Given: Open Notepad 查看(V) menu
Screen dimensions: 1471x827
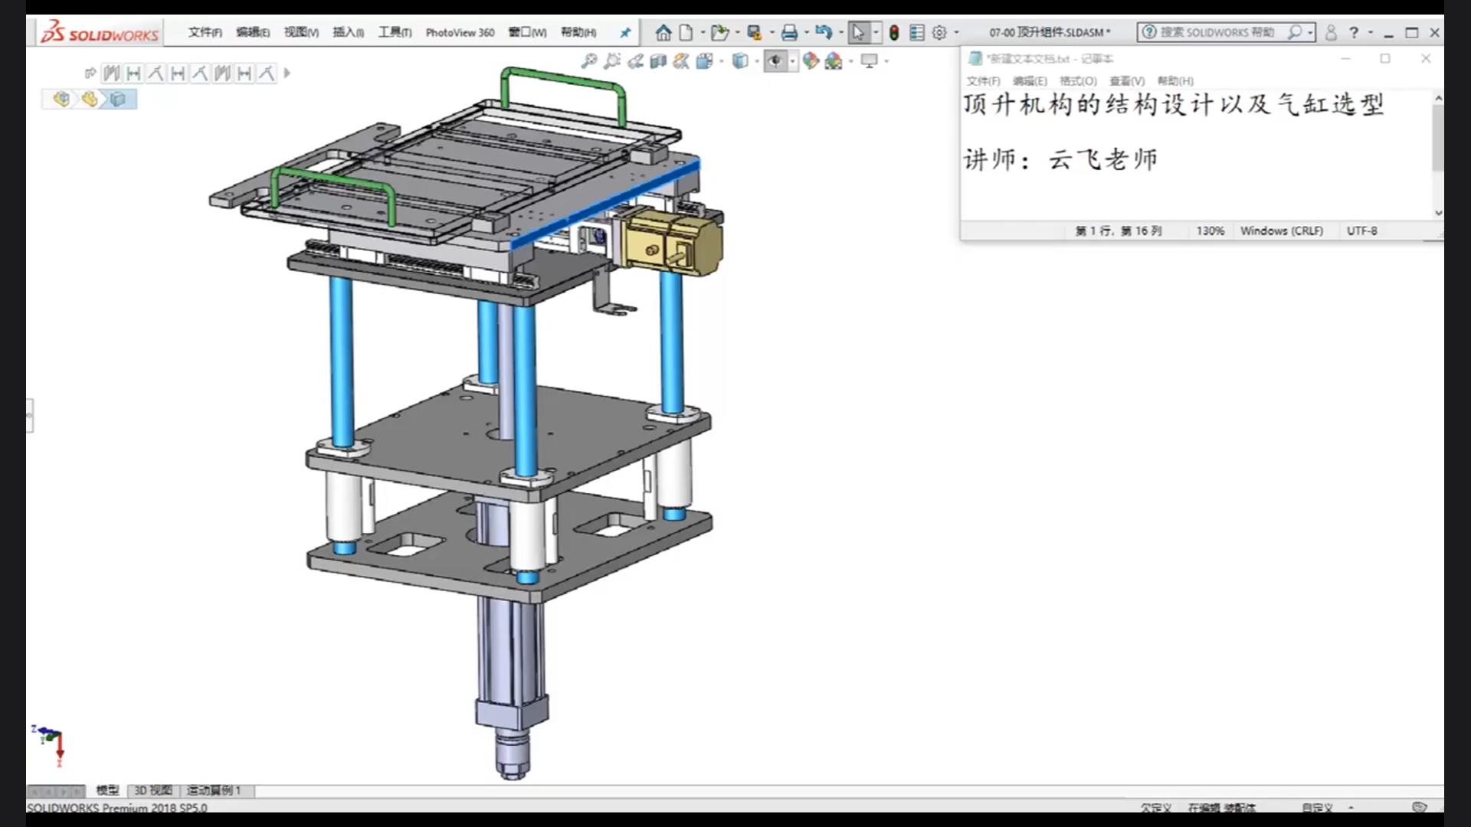Looking at the screenshot, I should coord(1127,80).
